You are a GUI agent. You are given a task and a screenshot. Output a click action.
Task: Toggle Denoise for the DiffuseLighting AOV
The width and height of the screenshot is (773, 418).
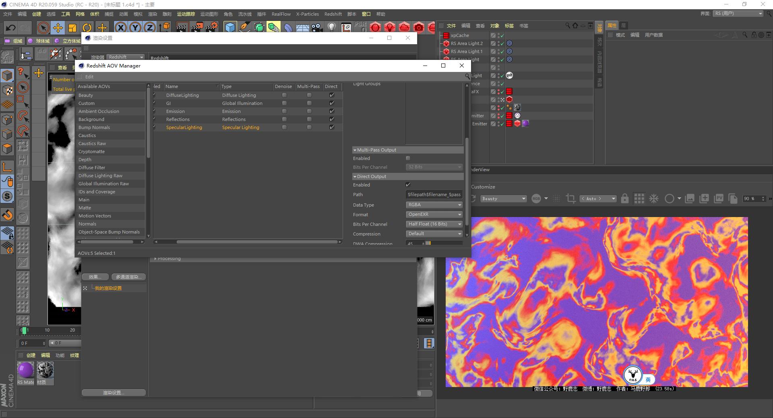[x=284, y=95]
